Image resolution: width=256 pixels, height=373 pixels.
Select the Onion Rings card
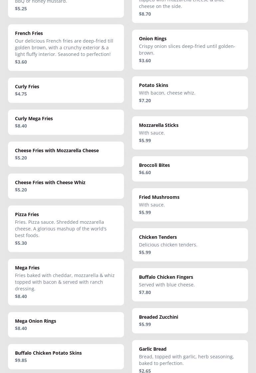190,50
